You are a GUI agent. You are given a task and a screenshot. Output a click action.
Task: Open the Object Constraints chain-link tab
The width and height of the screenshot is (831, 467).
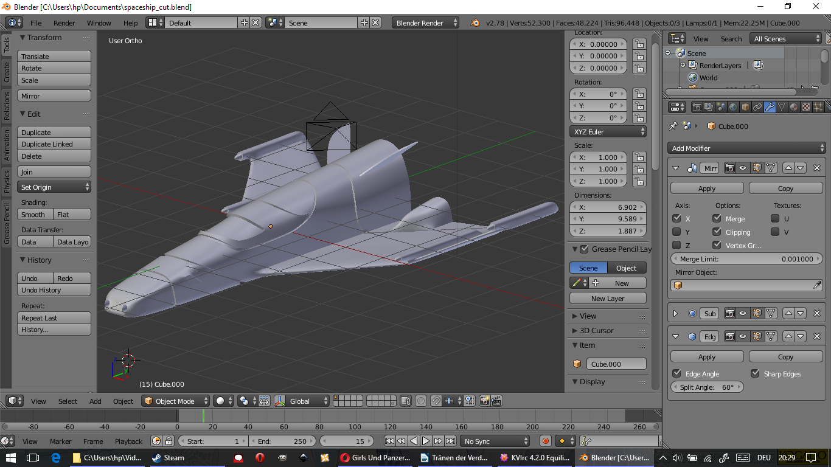click(x=757, y=108)
